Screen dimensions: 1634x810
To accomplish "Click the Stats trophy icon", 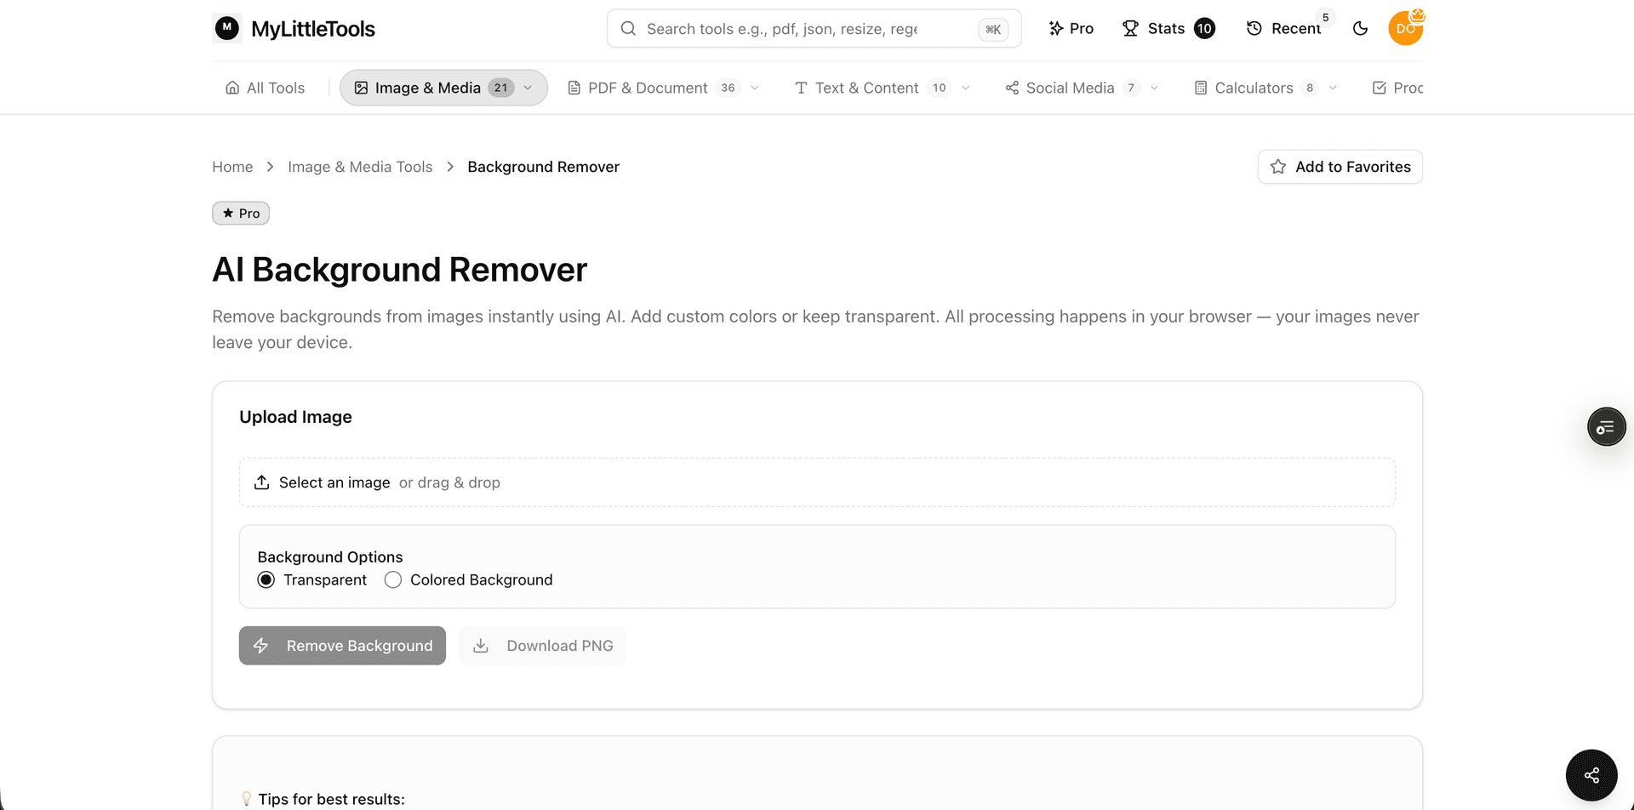I will pos(1130,28).
